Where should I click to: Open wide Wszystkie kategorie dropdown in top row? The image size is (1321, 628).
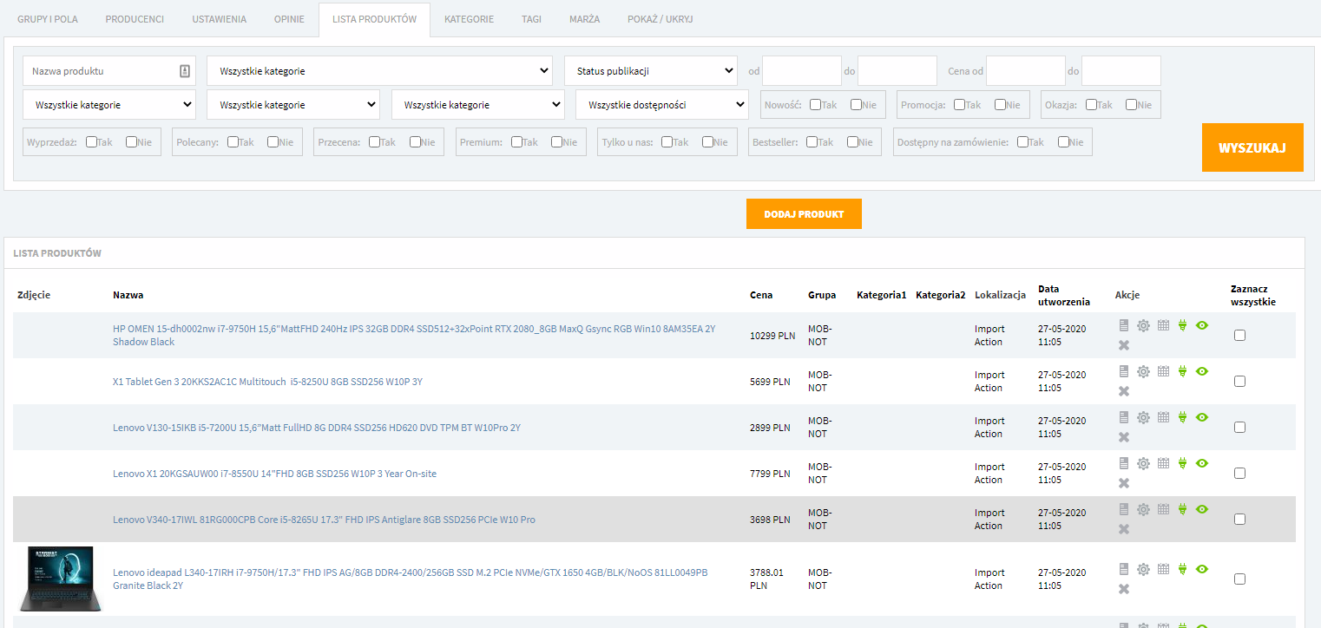point(380,71)
